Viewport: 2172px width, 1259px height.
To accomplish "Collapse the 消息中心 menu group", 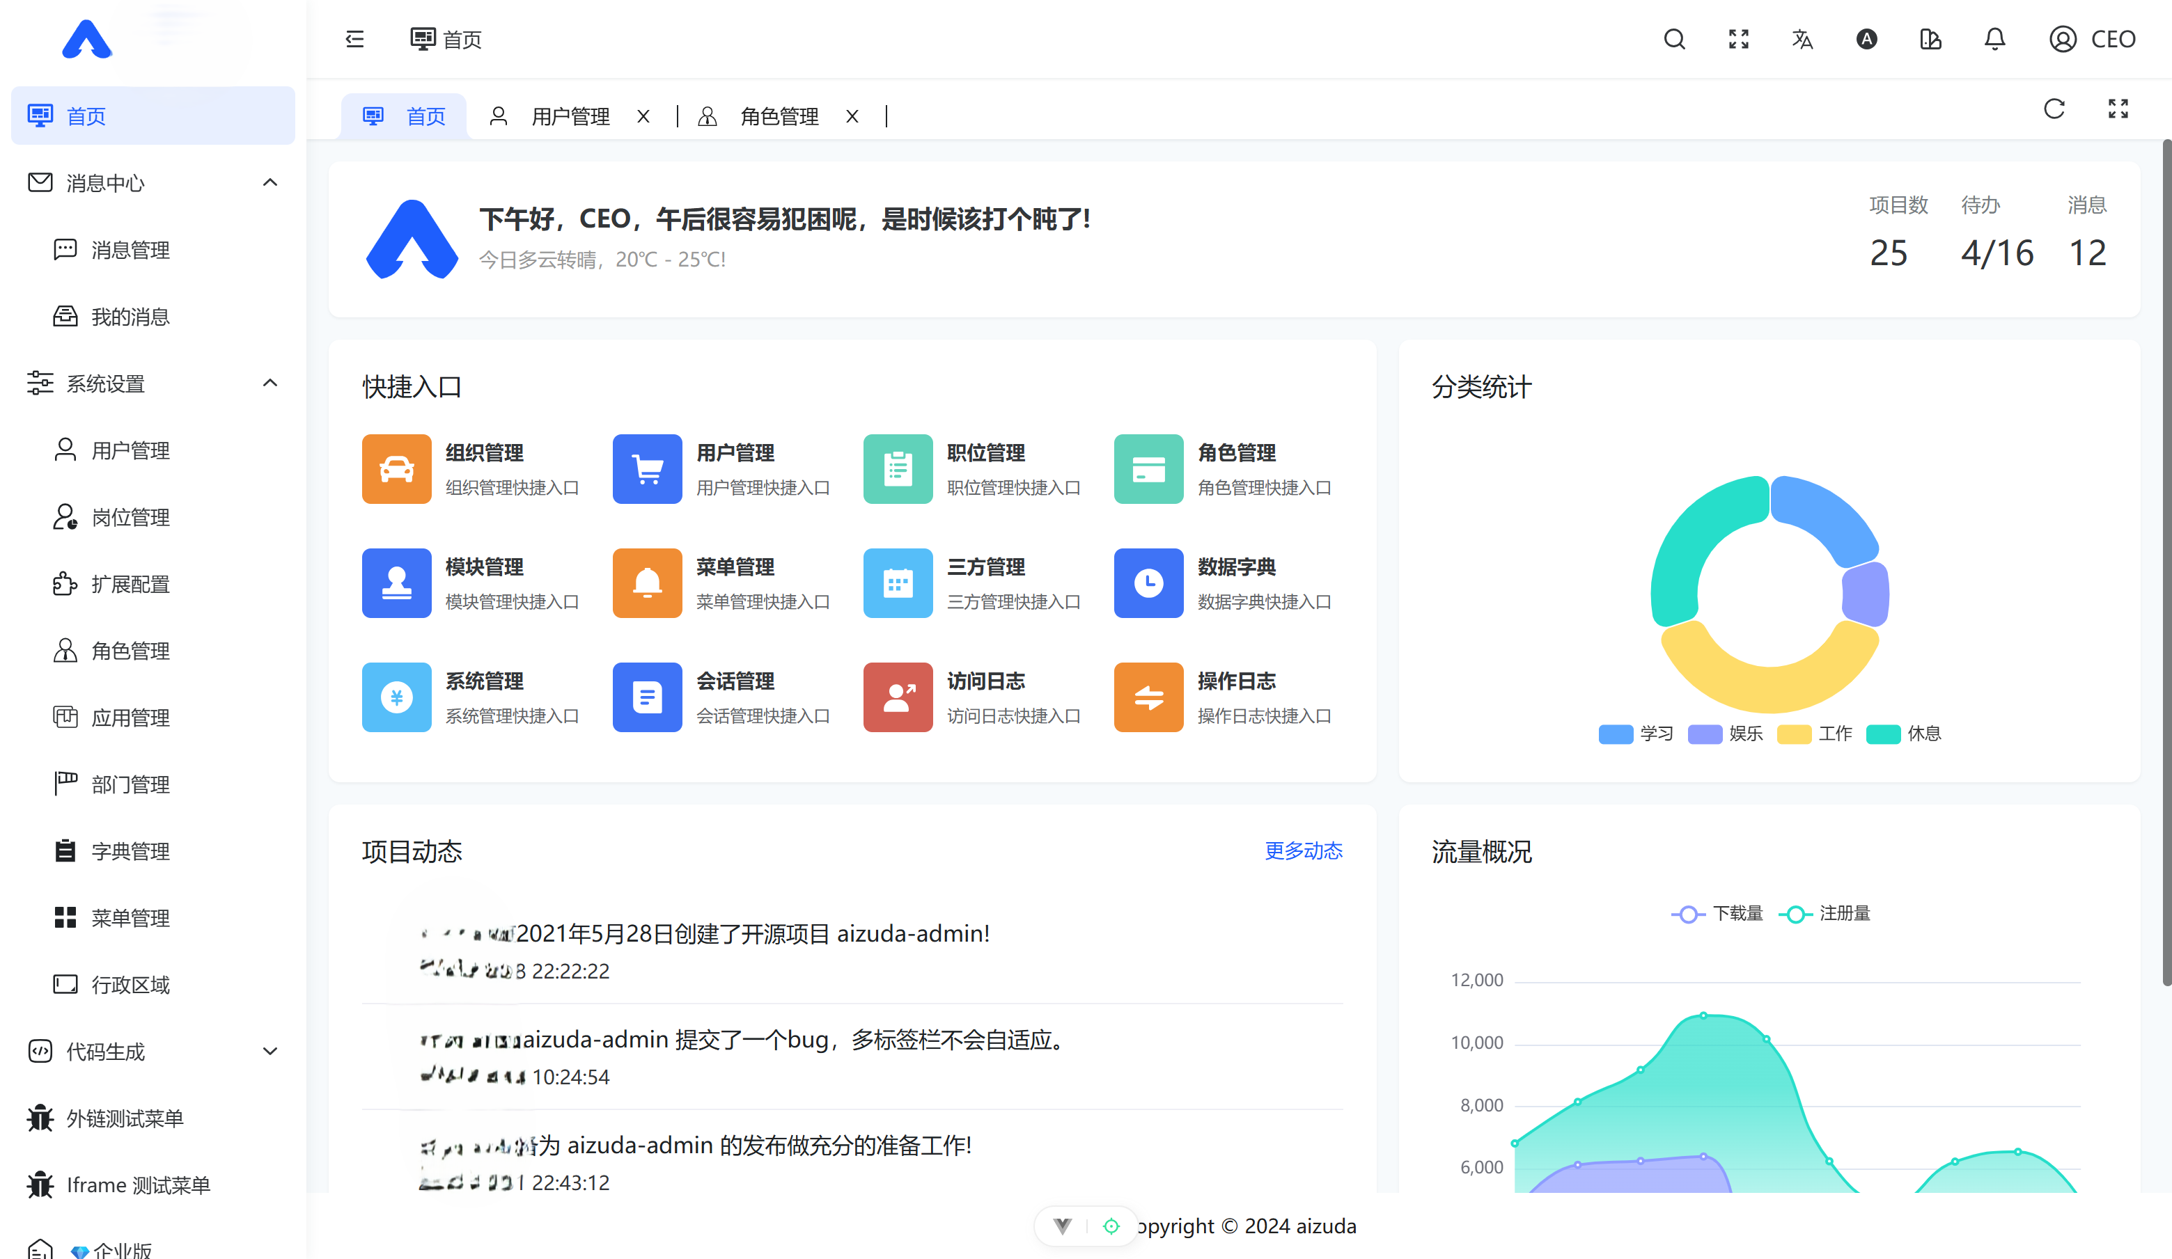I will [x=269, y=182].
